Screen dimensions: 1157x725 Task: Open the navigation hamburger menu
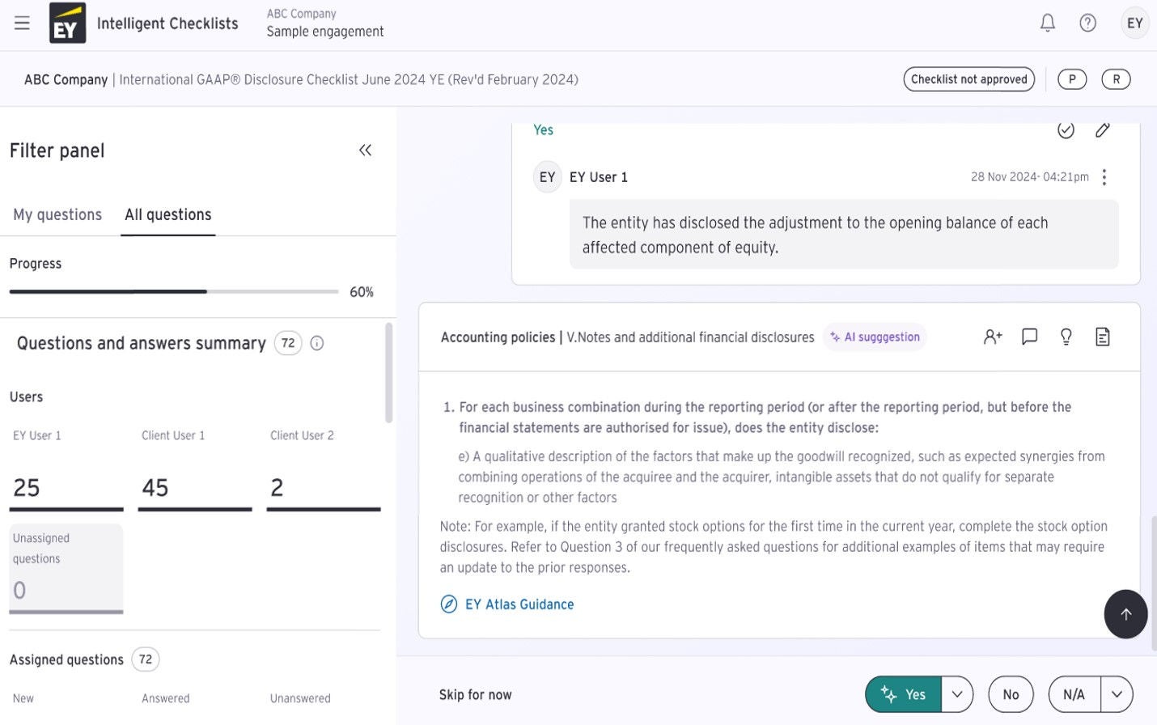(x=22, y=23)
